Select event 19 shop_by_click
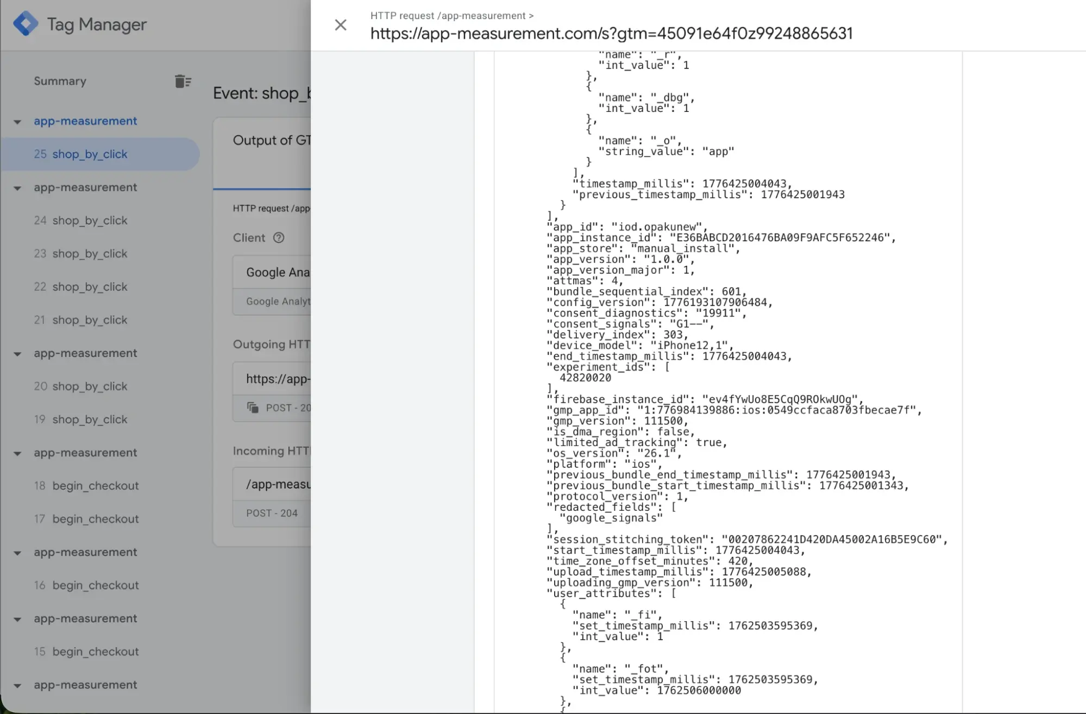This screenshot has height=714, width=1086. [x=80, y=419]
